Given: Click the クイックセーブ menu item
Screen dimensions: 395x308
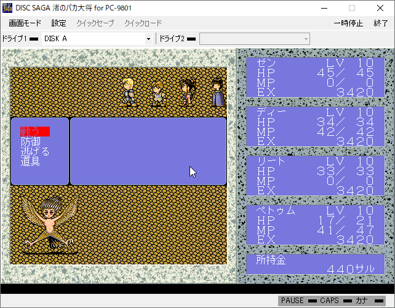Looking at the screenshot, I should tap(95, 23).
